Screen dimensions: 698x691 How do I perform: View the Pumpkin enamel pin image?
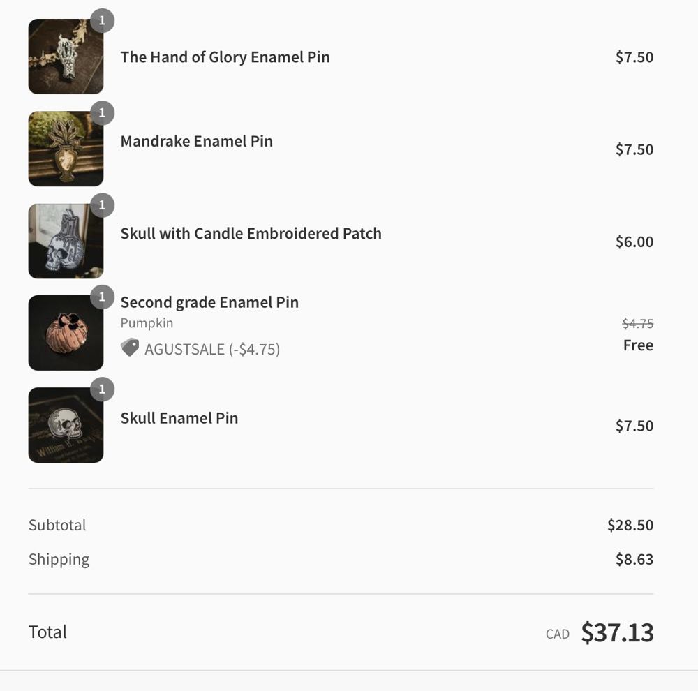[x=66, y=334]
